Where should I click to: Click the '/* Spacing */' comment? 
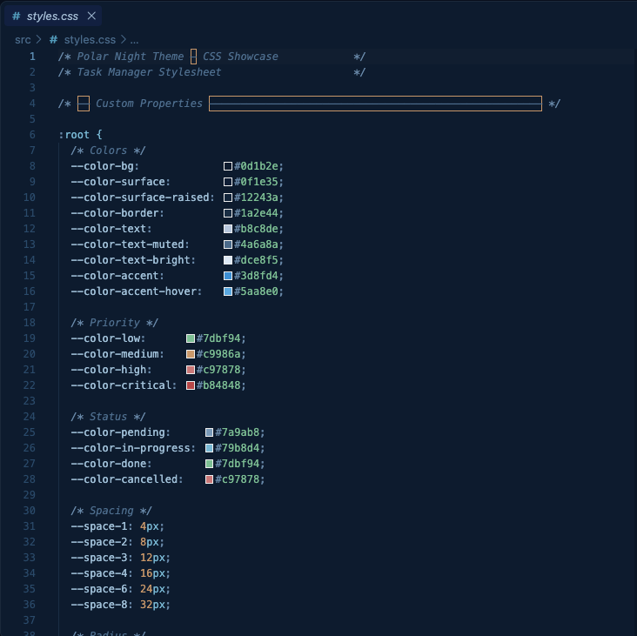coord(111,511)
